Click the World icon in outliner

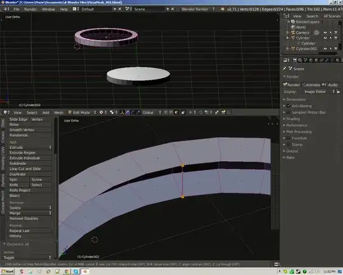[293, 27]
